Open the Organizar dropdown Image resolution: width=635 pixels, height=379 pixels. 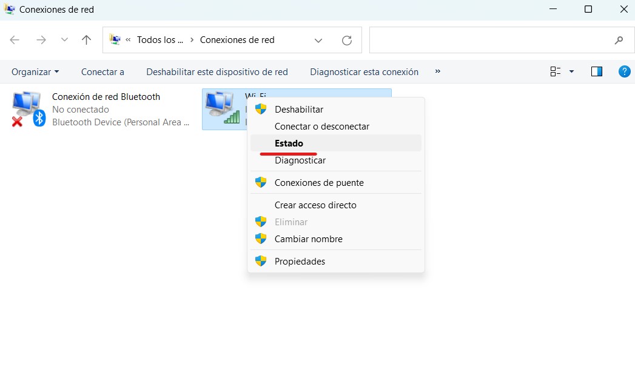[35, 71]
